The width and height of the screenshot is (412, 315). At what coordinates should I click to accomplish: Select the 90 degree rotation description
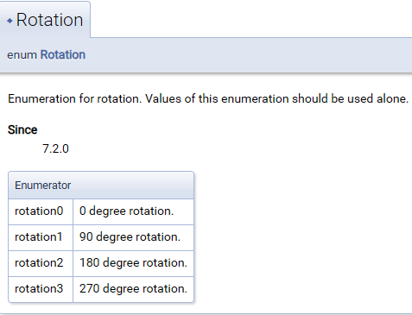coord(130,237)
